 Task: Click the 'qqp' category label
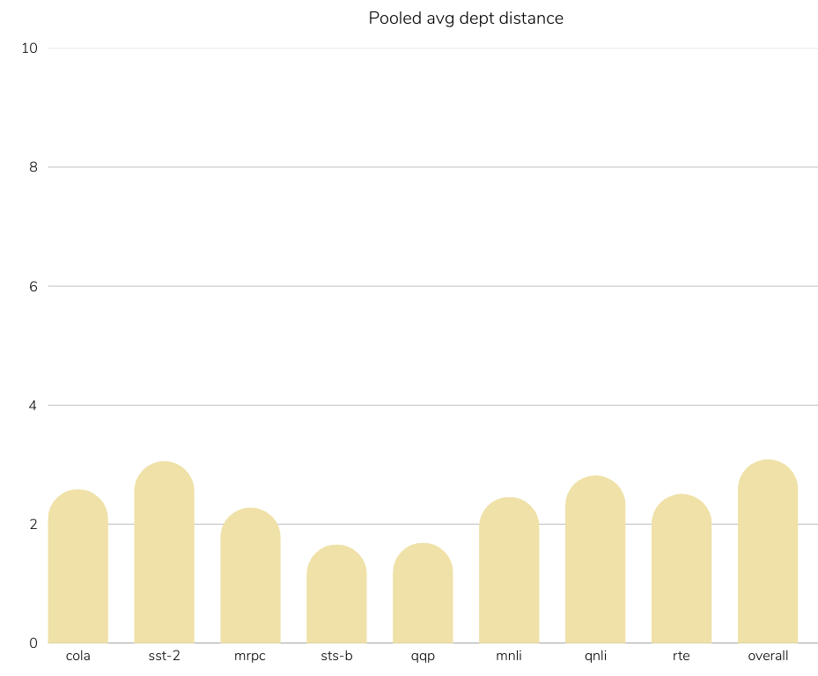click(x=423, y=656)
